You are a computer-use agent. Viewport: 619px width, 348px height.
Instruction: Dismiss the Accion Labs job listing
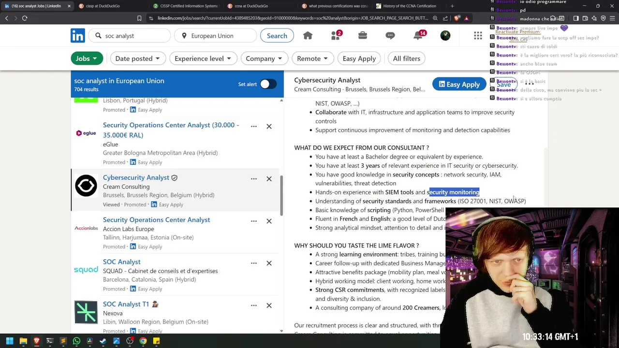point(269,221)
